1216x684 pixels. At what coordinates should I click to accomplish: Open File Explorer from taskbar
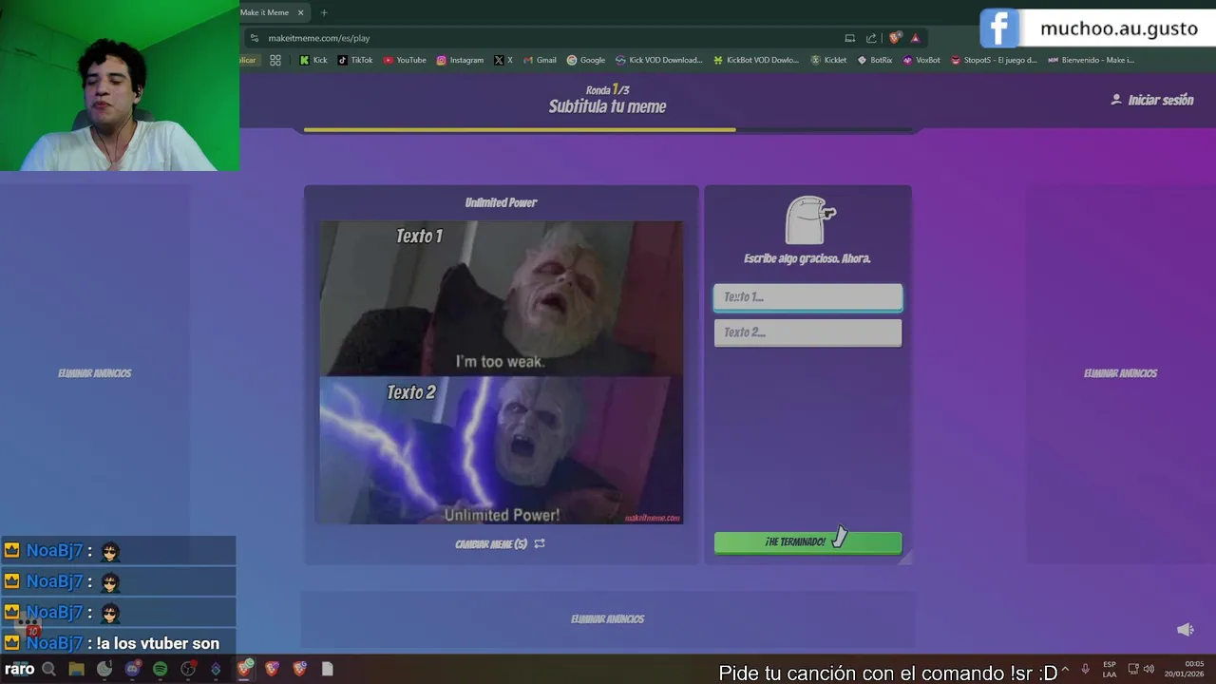pos(76,669)
